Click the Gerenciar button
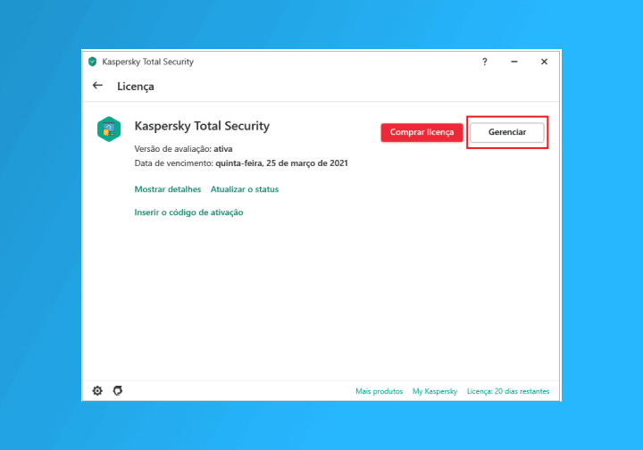This screenshot has width=643, height=450. (x=506, y=132)
